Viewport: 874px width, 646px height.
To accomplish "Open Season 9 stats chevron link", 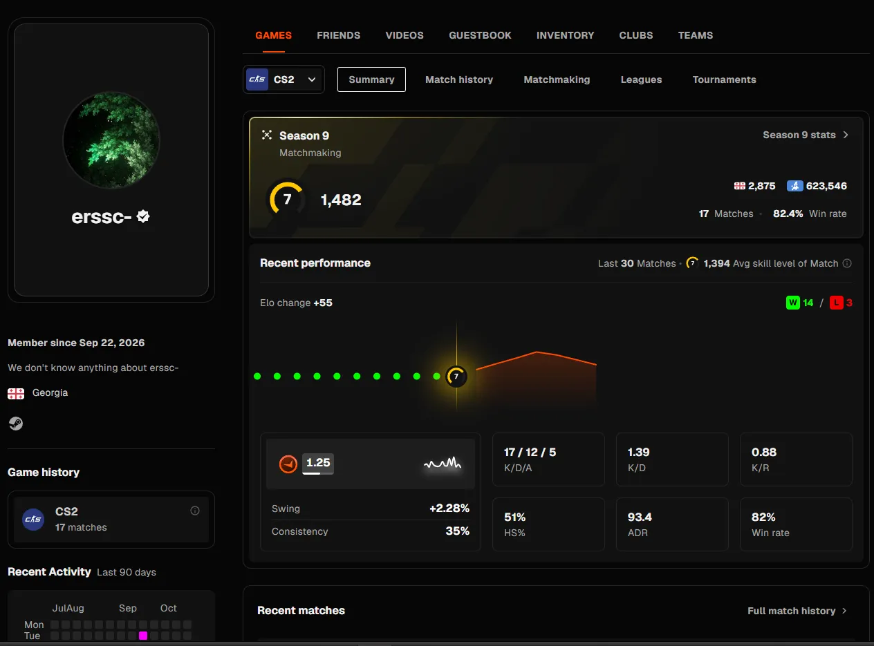I will tap(806, 135).
